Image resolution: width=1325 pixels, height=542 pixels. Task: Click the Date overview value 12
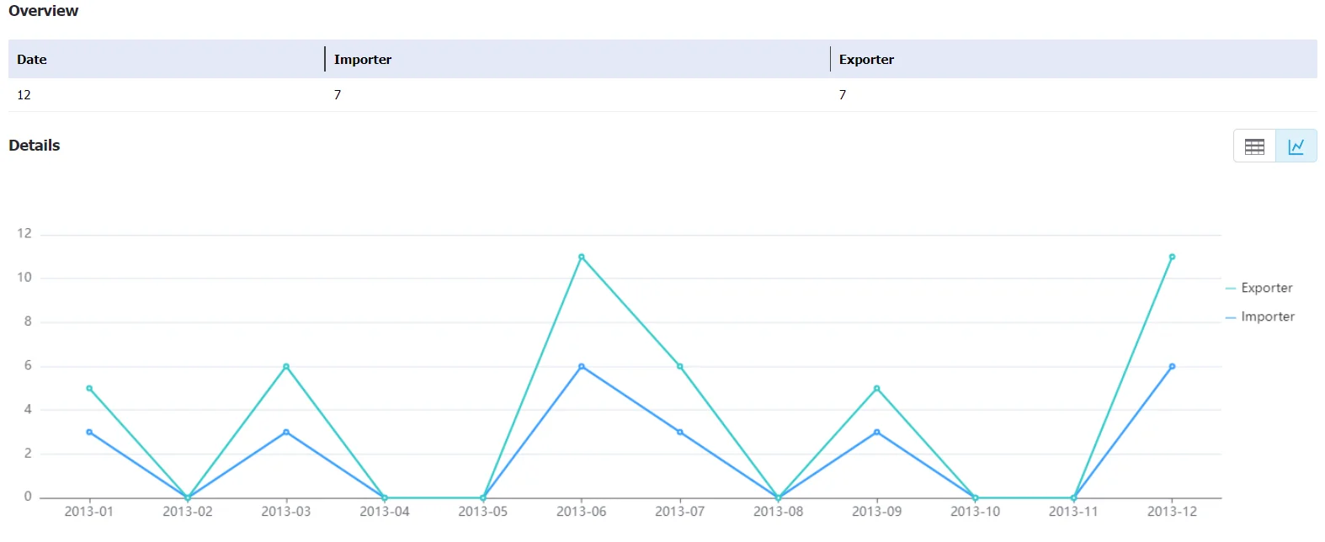[x=24, y=95]
